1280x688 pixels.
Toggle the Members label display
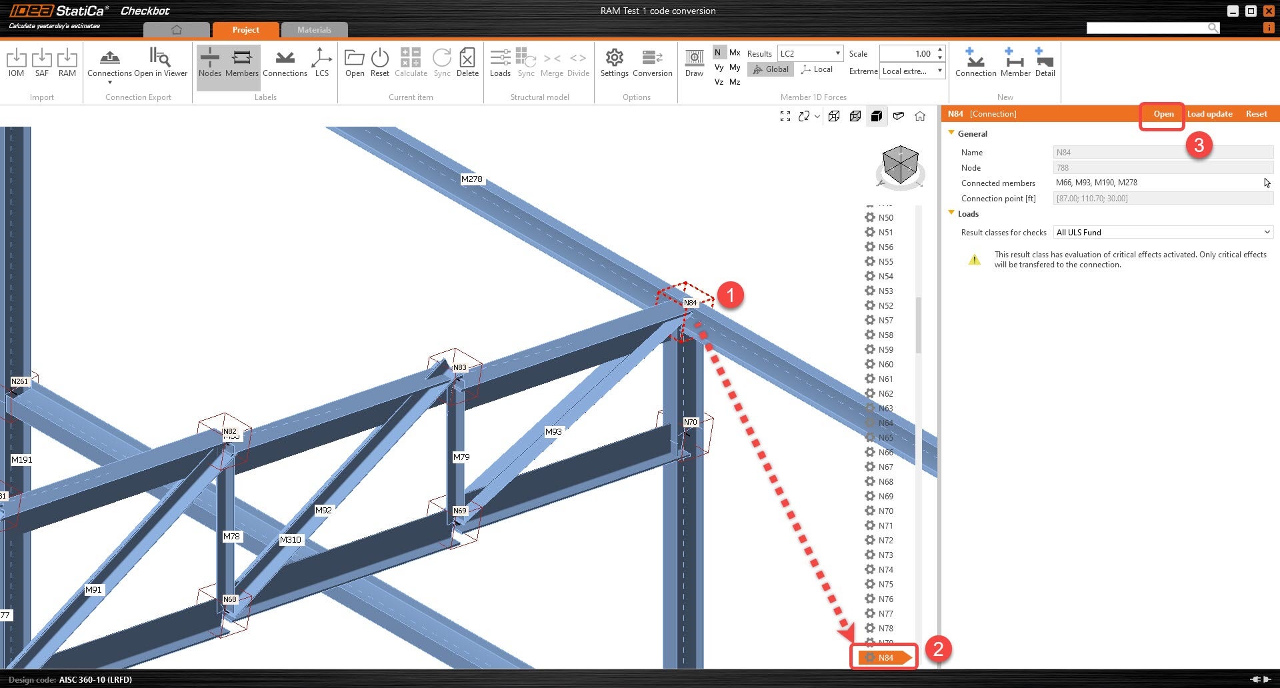[241, 63]
